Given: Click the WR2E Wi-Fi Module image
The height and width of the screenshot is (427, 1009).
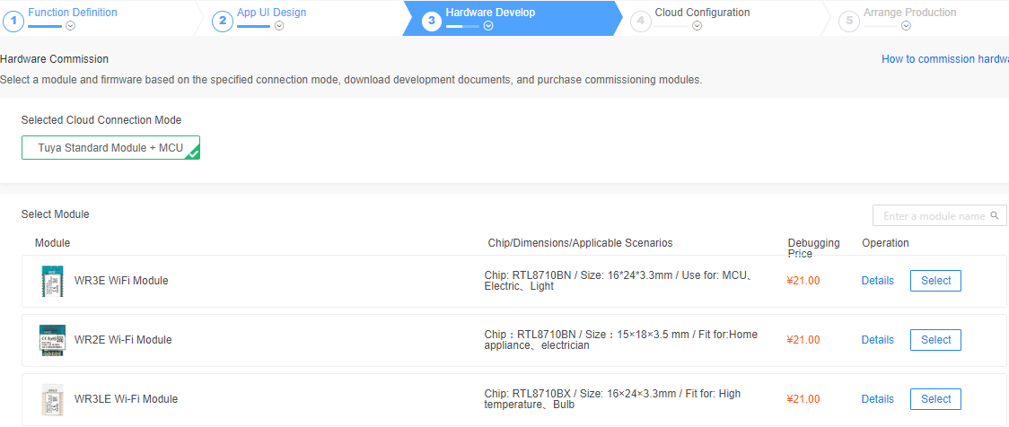Looking at the screenshot, I should pyautogui.click(x=53, y=340).
